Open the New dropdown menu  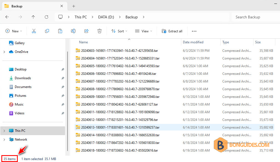click(14, 31)
